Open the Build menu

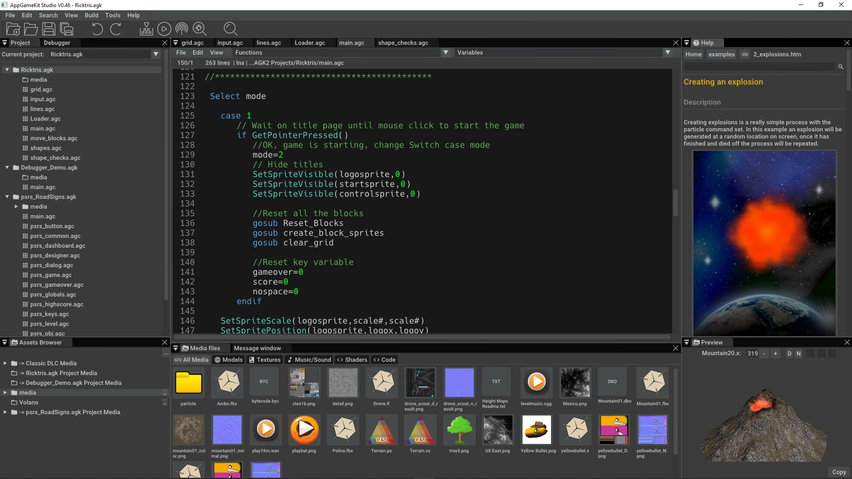(91, 15)
